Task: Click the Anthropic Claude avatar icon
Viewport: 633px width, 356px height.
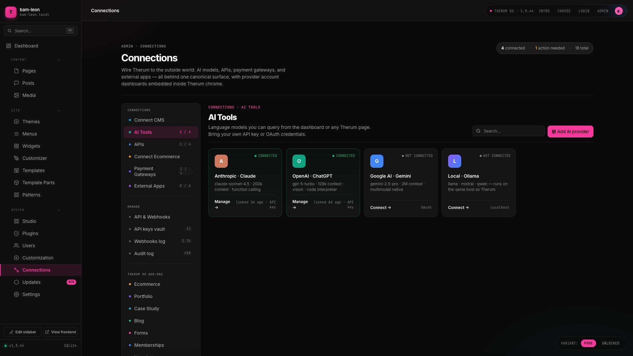Action: click(221, 161)
